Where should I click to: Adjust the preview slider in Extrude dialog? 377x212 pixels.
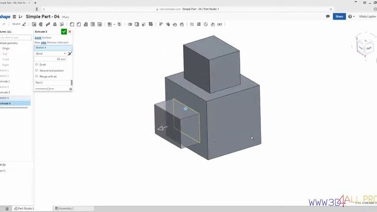coord(48,89)
